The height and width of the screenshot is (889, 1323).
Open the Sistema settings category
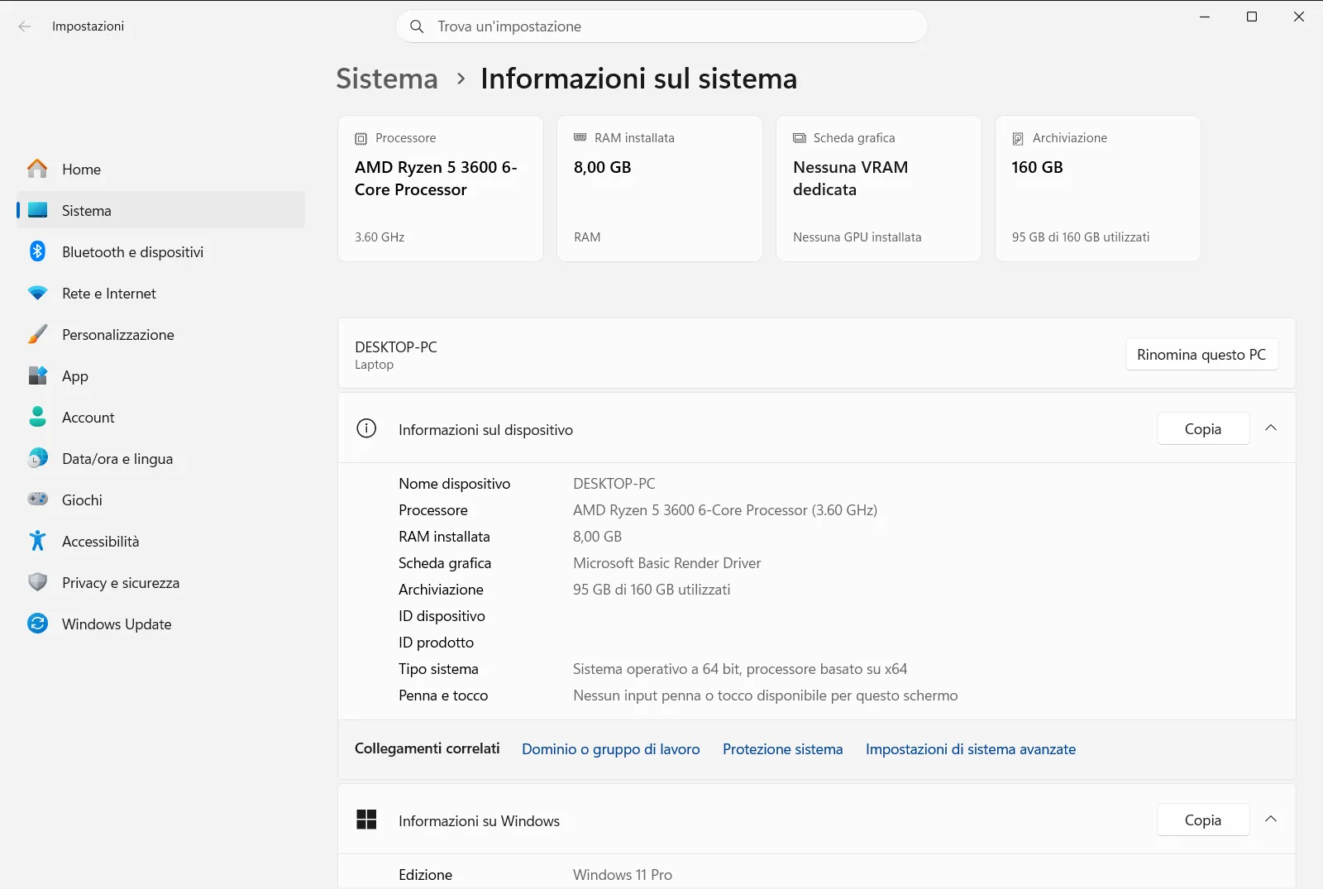click(x=161, y=210)
